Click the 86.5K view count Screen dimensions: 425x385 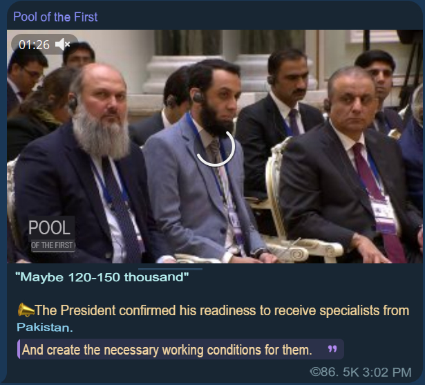click(x=341, y=372)
